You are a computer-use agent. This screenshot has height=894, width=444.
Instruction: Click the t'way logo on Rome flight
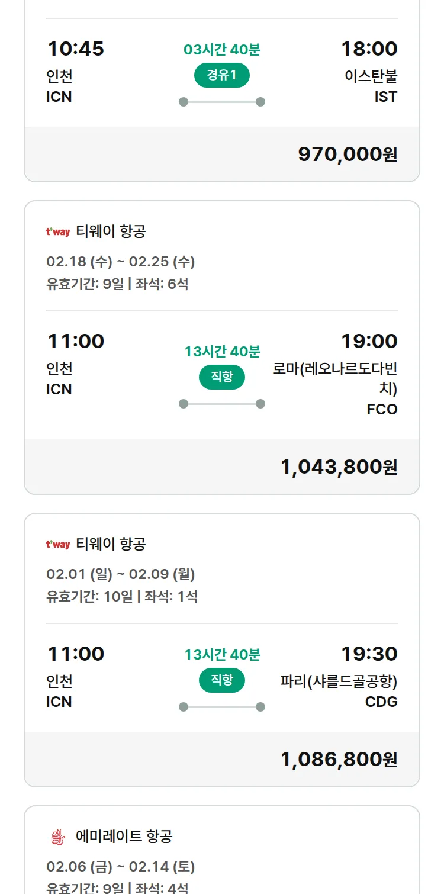point(58,231)
